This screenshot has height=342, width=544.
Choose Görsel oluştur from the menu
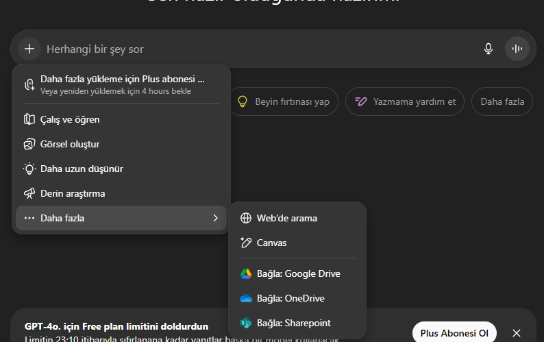(121, 144)
